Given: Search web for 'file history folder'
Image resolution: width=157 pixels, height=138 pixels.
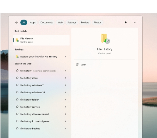Looking at the screenshot, I should click(x=29, y=100).
